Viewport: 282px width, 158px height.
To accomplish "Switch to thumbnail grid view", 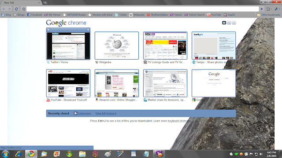I will point(224,23).
